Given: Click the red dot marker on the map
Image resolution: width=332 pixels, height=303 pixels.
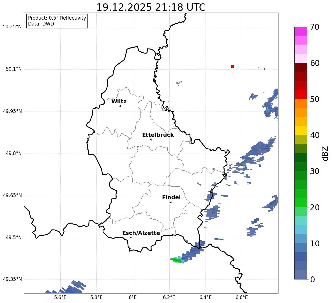Looking at the screenshot, I should (x=232, y=66).
